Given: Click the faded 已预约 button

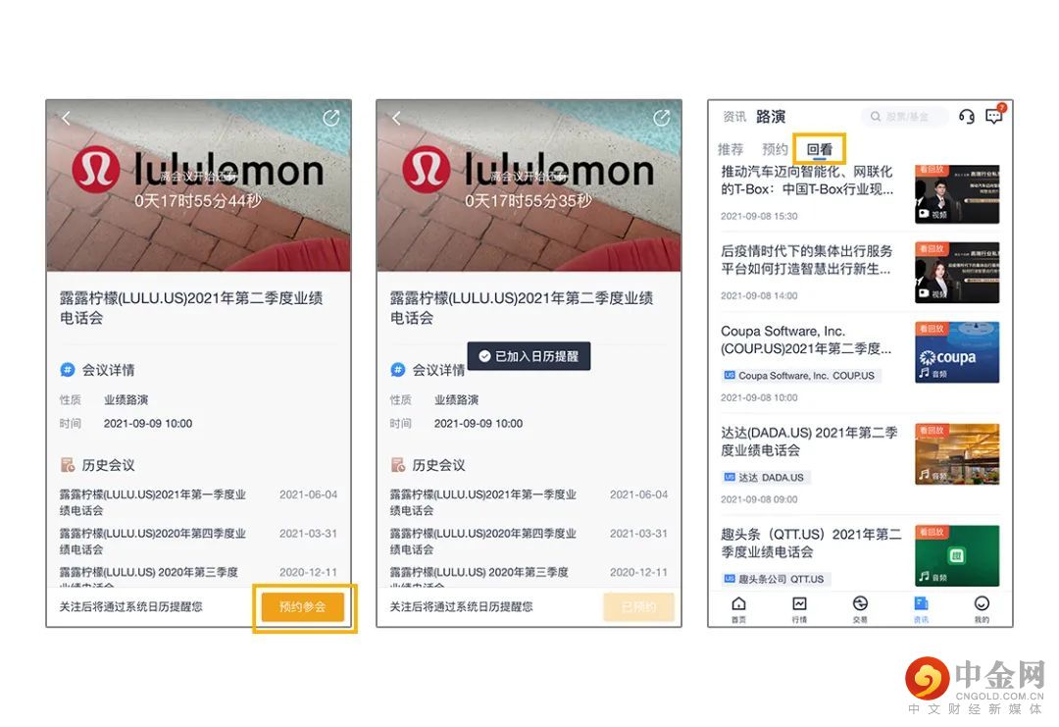Looking at the screenshot, I should 639,606.
